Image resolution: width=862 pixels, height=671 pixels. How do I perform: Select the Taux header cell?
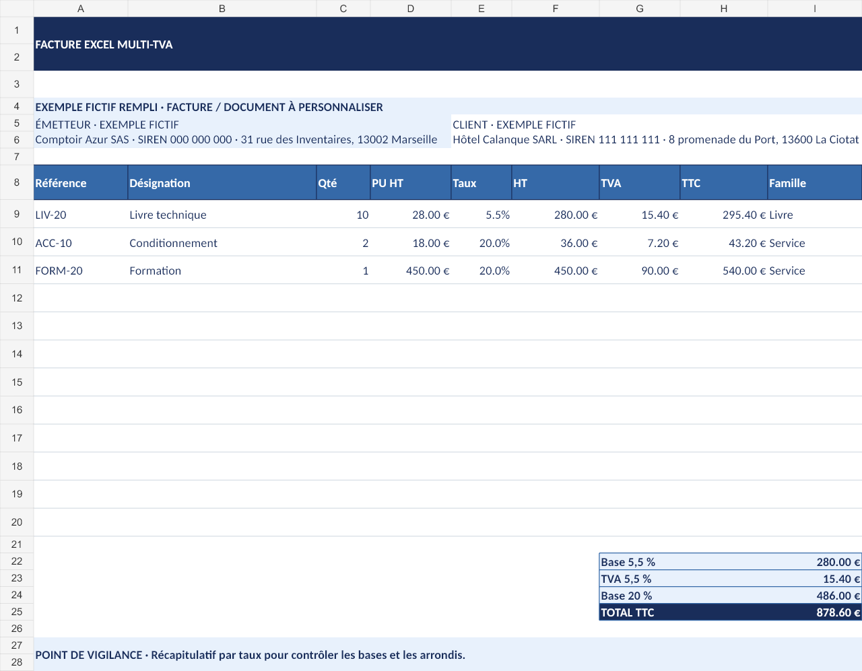(x=482, y=183)
